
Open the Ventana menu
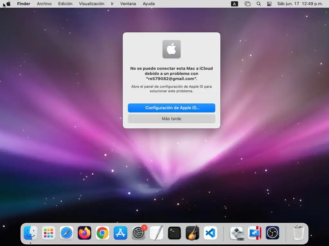click(128, 4)
